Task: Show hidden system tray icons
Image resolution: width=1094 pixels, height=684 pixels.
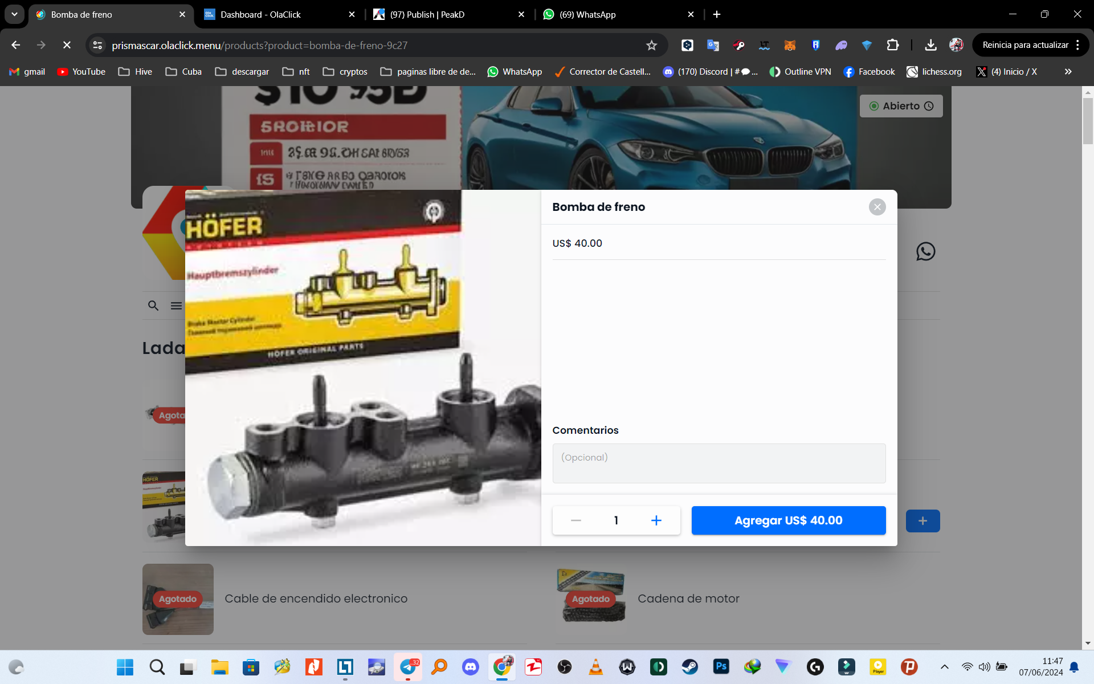Action: (944, 667)
